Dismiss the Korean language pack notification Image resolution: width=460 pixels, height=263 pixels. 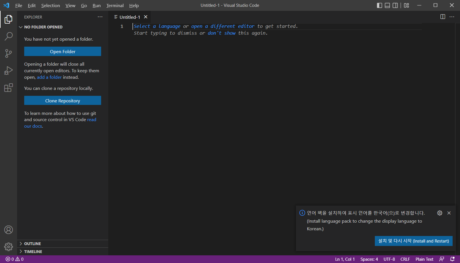pyautogui.click(x=449, y=213)
